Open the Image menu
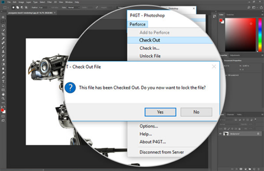 pos(21,2)
